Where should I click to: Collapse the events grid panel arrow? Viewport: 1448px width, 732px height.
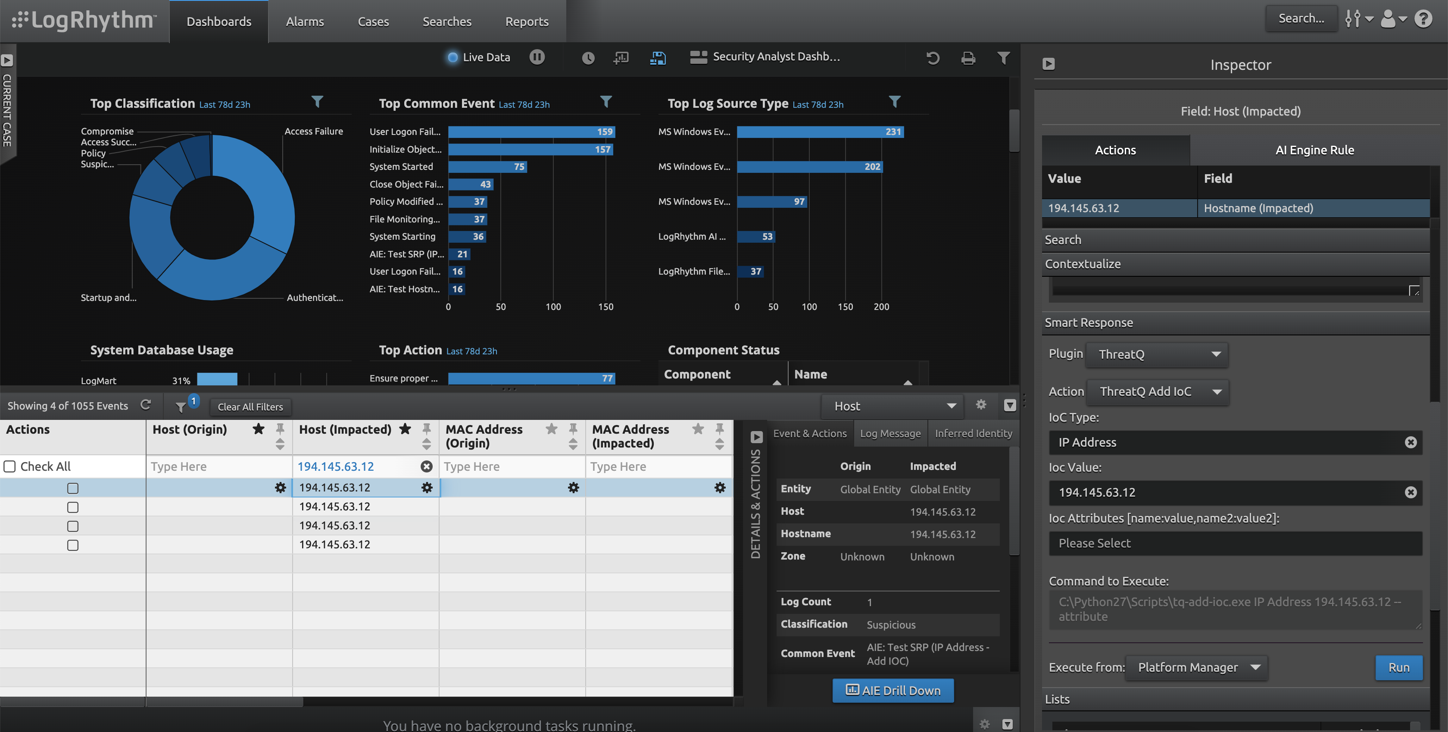coord(1010,405)
